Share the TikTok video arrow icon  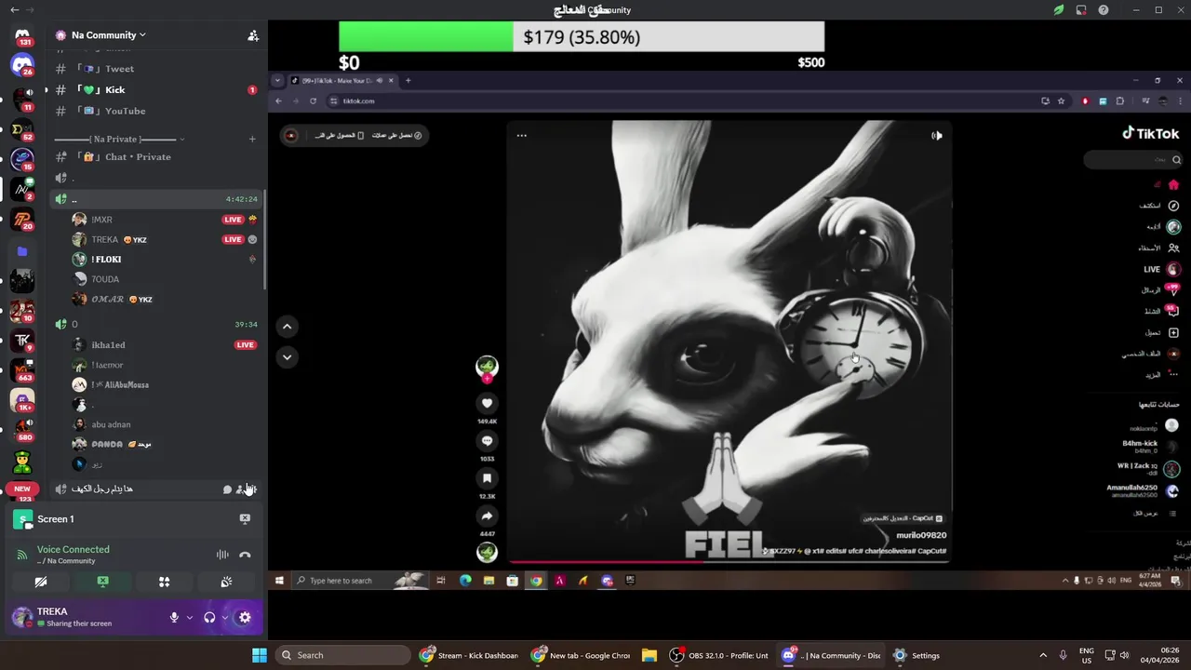pos(487,516)
